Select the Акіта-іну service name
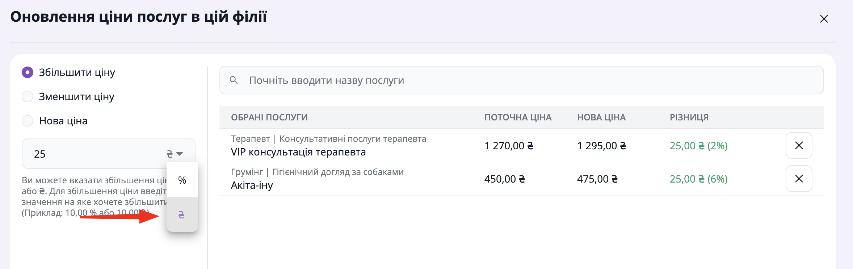 [x=252, y=185]
